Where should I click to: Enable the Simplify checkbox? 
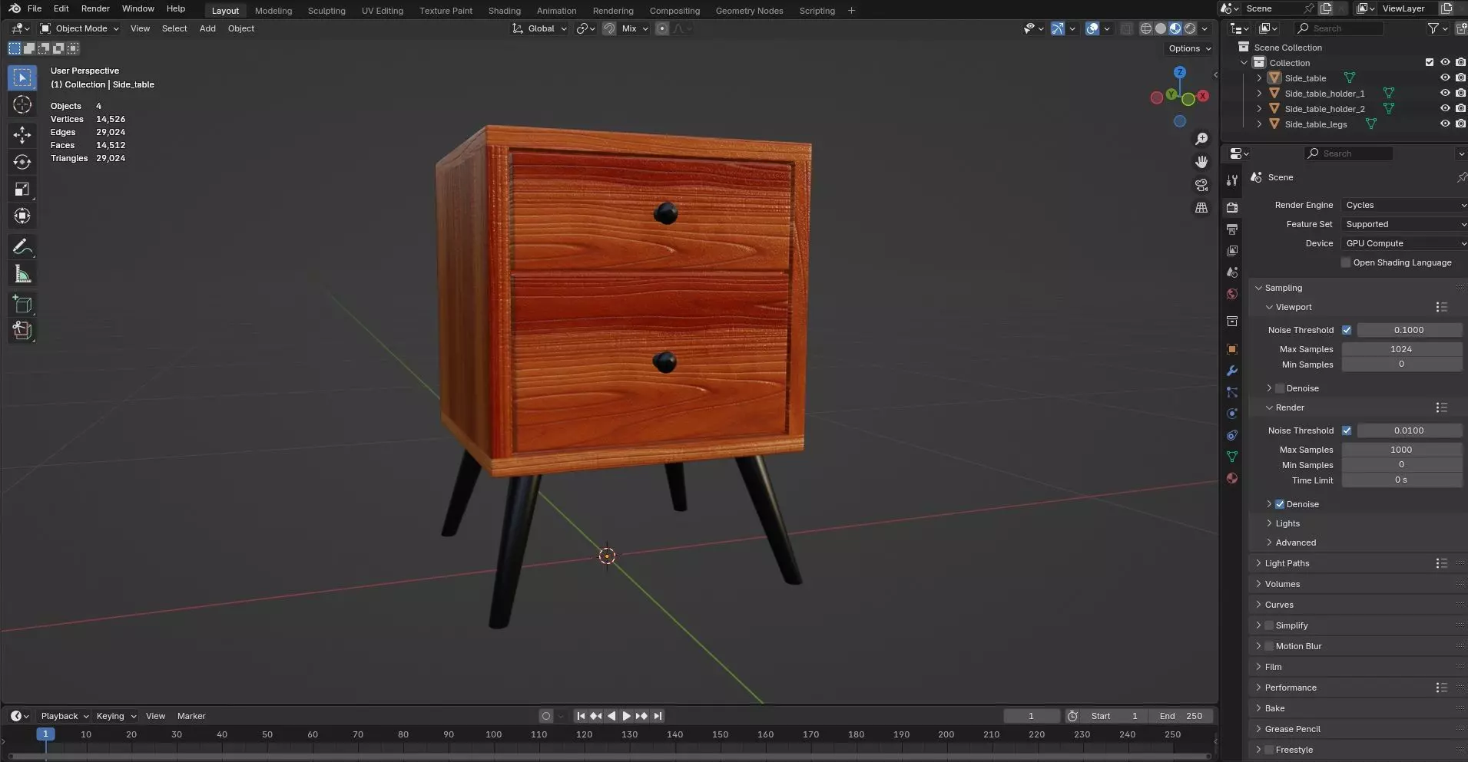coord(1269,625)
